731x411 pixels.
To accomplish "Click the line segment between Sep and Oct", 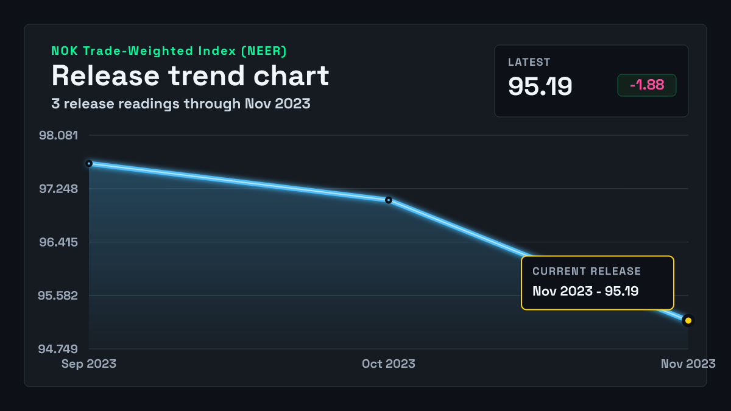I will 239,181.
